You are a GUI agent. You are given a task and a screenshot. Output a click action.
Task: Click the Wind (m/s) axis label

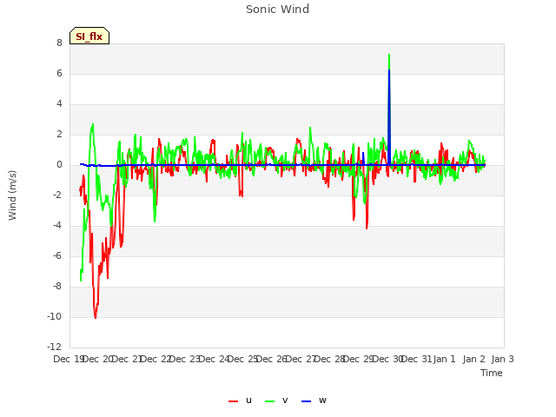12,195
